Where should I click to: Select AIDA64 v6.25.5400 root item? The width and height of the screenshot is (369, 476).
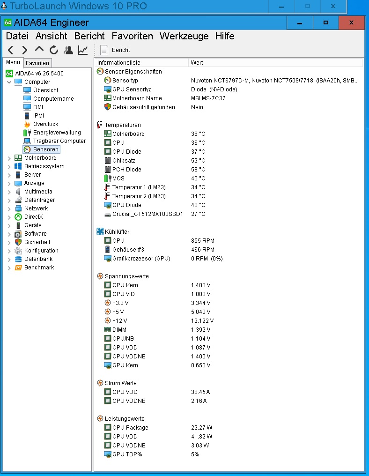pos(35,74)
